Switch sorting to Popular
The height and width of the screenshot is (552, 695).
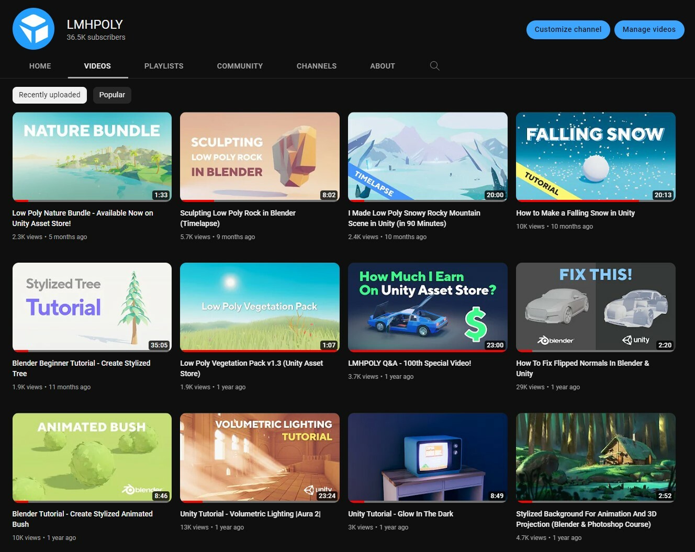[x=112, y=95]
